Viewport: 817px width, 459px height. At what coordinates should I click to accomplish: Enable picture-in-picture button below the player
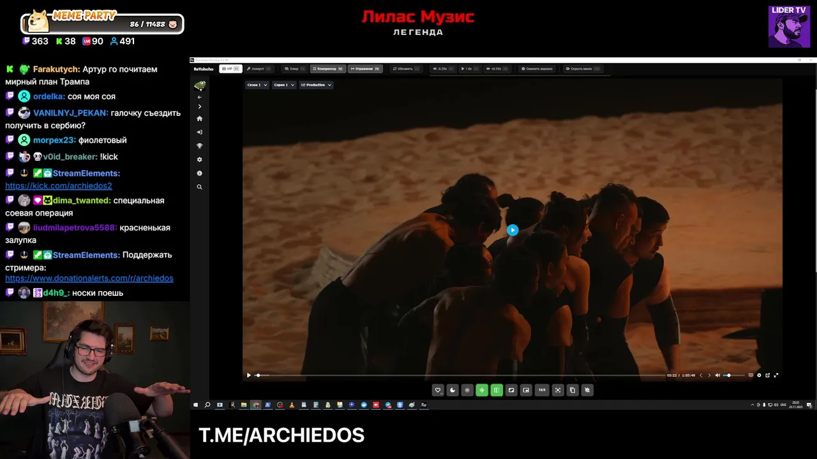[526, 390]
